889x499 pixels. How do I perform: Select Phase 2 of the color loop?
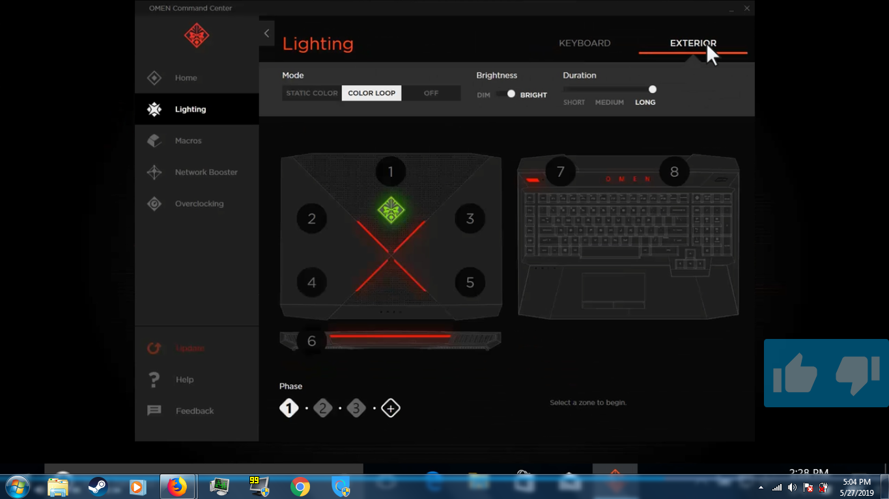click(x=322, y=409)
